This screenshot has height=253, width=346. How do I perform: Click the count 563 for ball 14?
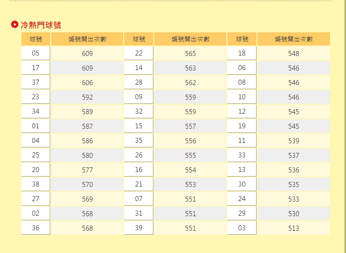point(190,68)
